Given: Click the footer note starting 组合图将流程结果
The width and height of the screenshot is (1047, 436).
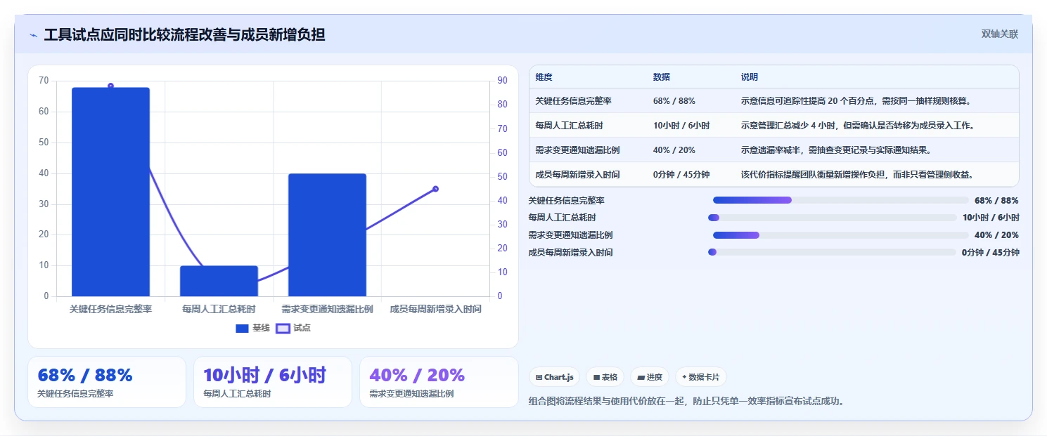Looking at the screenshot, I should 686,402.
